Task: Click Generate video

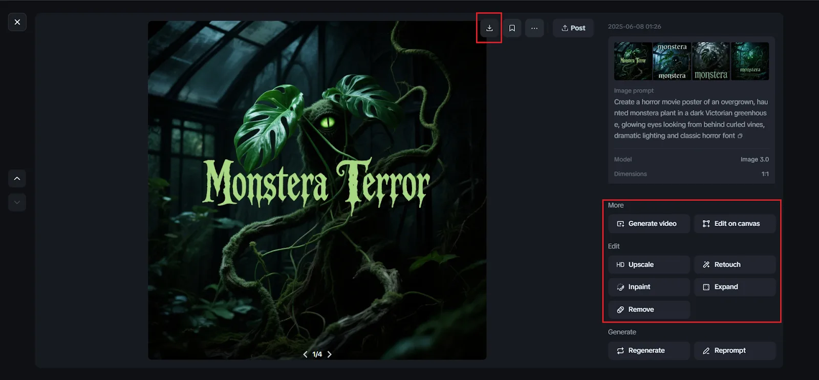Action: click(x=649, y=224)
